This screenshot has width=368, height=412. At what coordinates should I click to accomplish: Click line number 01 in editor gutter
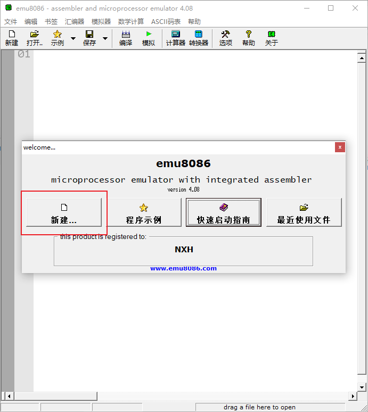[x=24, y=54]
